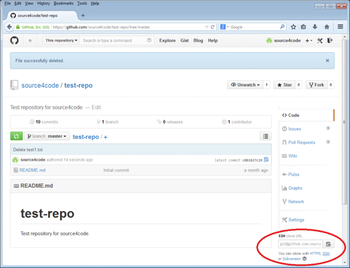Star the test-repo repository
This screenshot has width=350, height=268.
(x=284, y=85)
